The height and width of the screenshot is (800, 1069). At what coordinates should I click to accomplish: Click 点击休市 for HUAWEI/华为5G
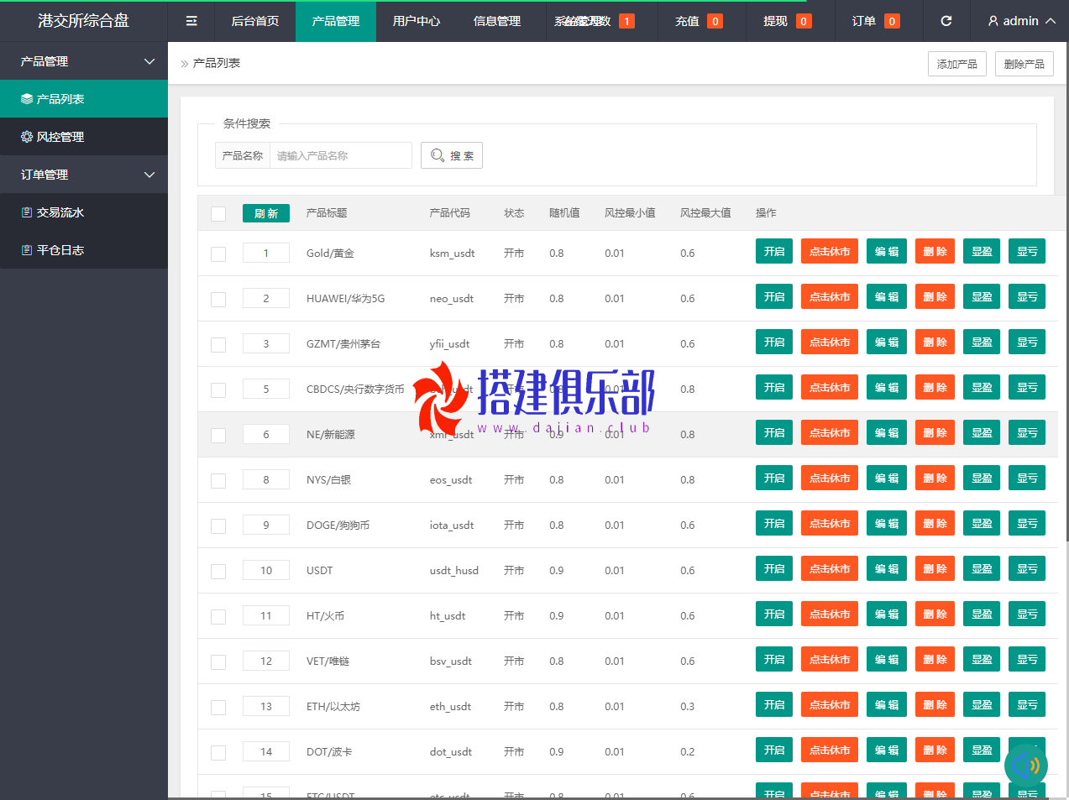pos(830,296)
